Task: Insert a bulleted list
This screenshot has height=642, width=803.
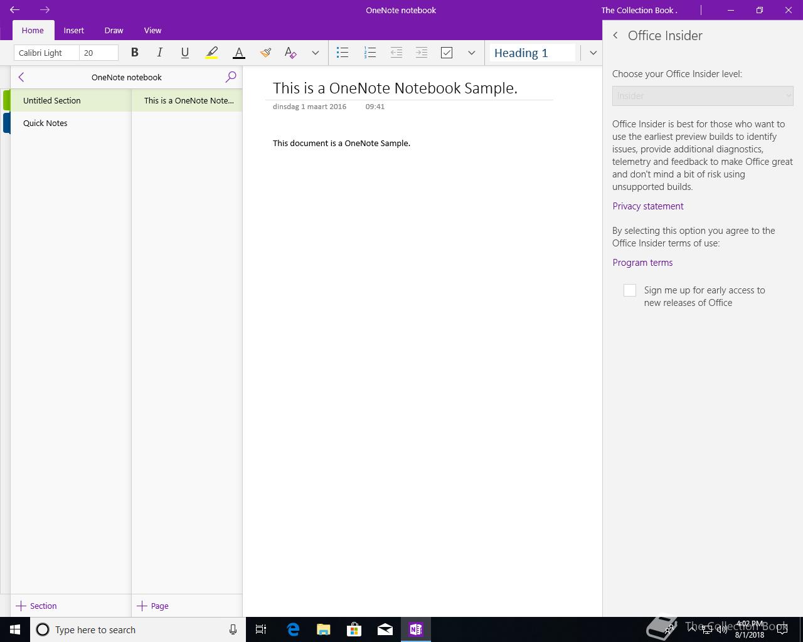Action: click(x=343, y=53)
